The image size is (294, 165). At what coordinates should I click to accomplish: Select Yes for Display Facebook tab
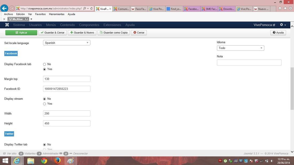tap(44, 69)
